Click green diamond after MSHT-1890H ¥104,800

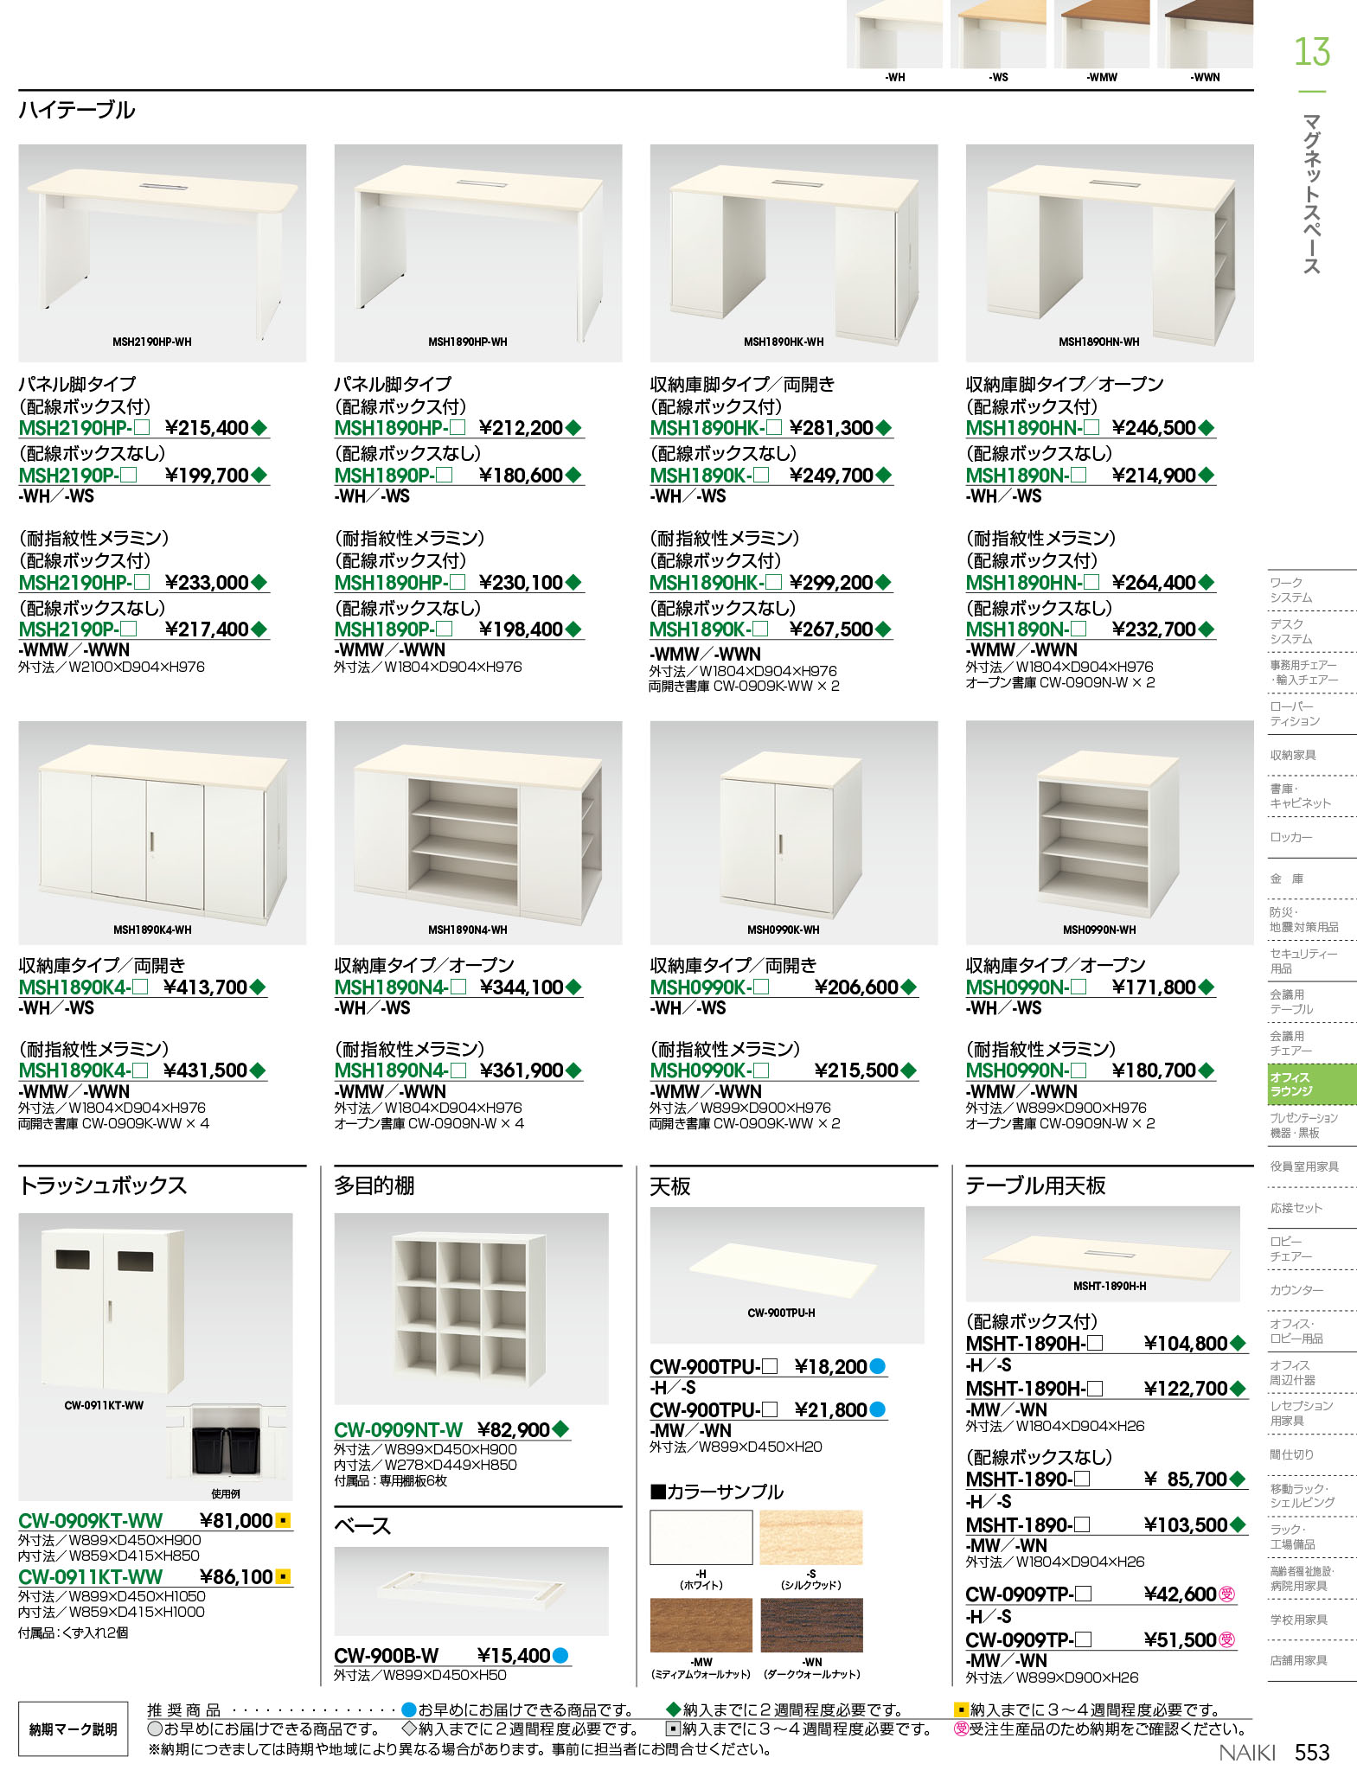coord(1238,1344)
